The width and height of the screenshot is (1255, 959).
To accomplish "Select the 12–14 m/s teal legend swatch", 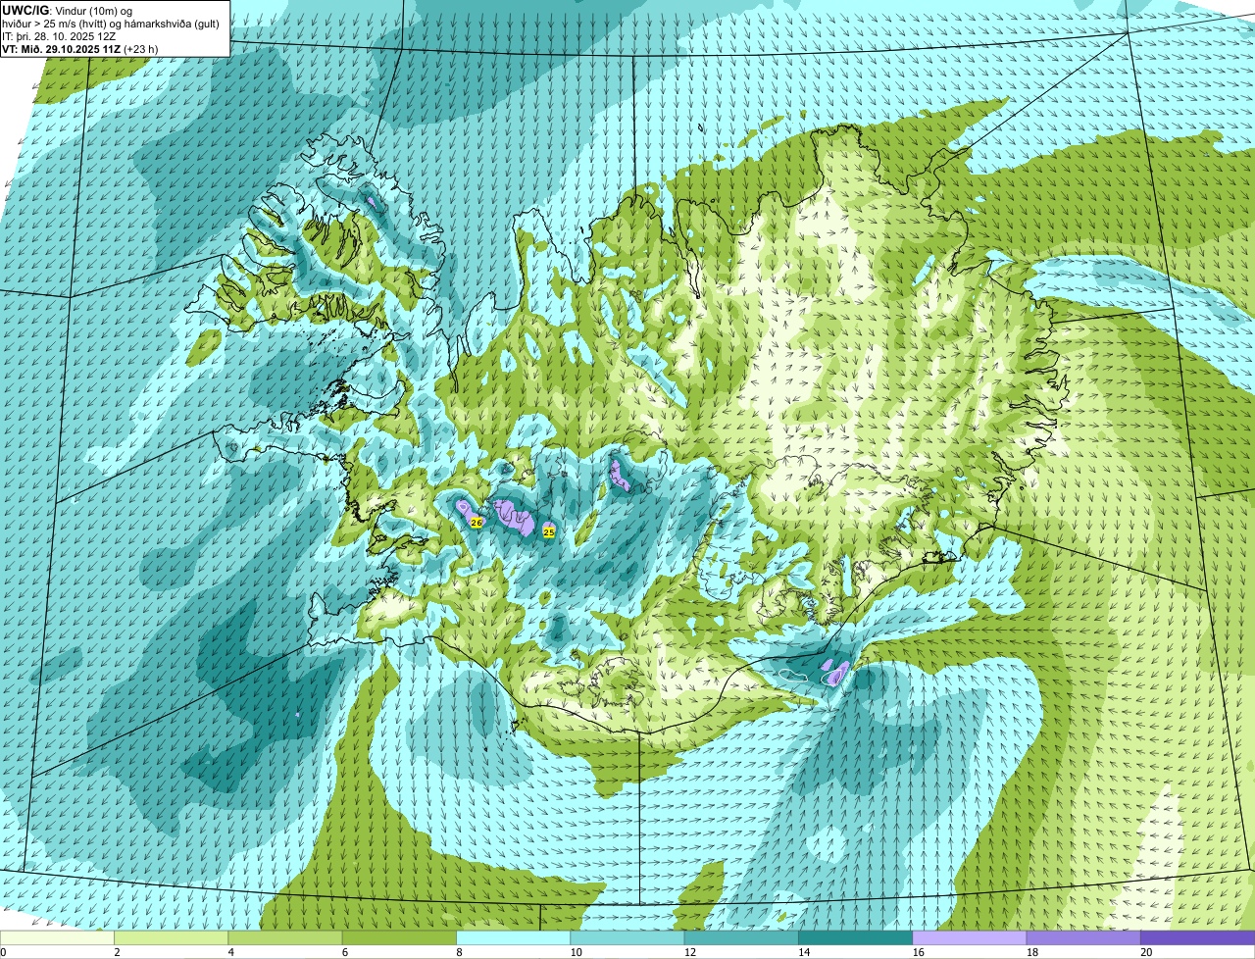I will click(x=741, y=937).
